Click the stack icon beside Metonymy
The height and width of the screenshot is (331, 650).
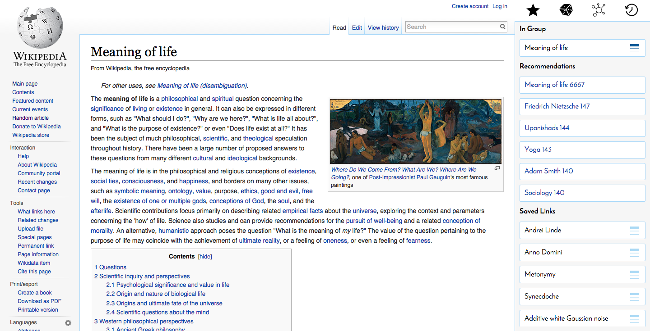635,275
